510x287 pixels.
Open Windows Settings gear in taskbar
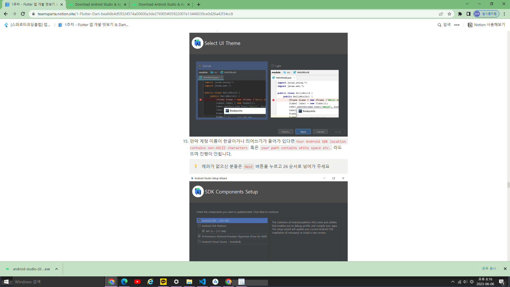point(176,282)
